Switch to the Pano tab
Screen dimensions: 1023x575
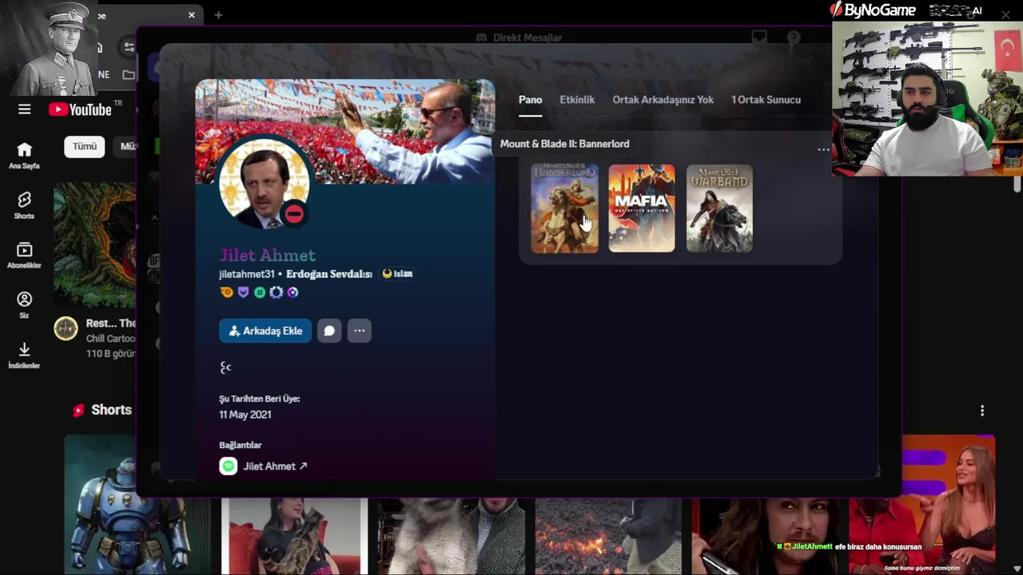click(x=530, y=100)
